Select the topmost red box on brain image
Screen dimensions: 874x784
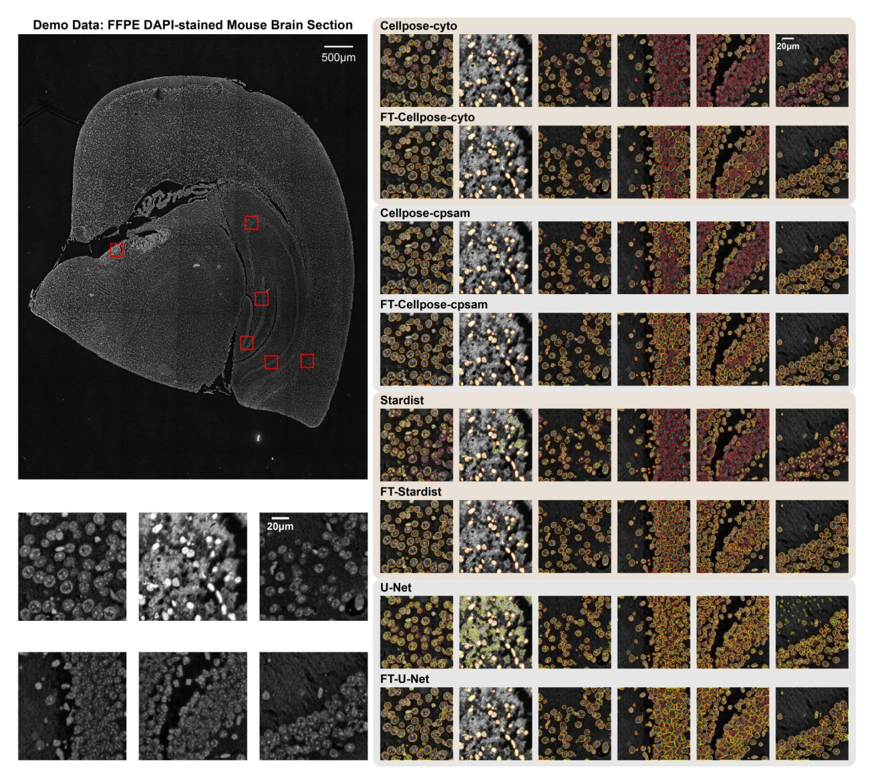click(x=251, y=222)
